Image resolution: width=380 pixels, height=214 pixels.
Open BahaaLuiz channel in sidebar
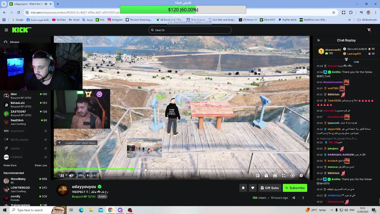25,105
